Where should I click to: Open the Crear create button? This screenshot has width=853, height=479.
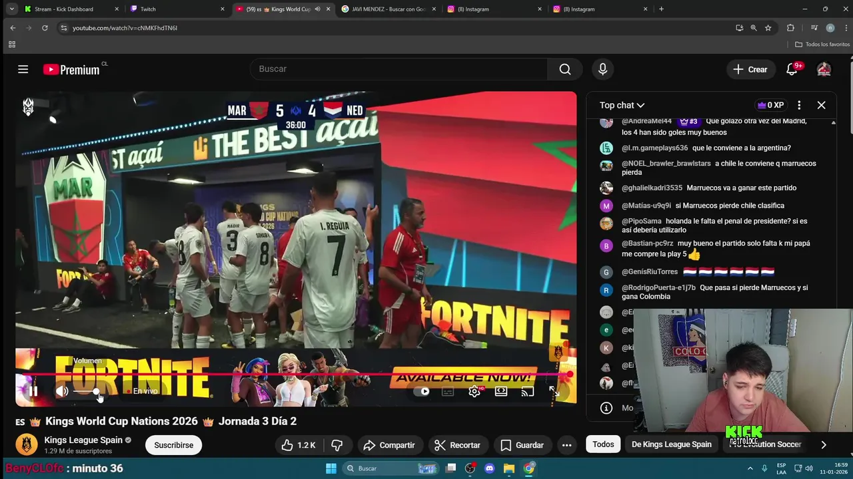750,69
